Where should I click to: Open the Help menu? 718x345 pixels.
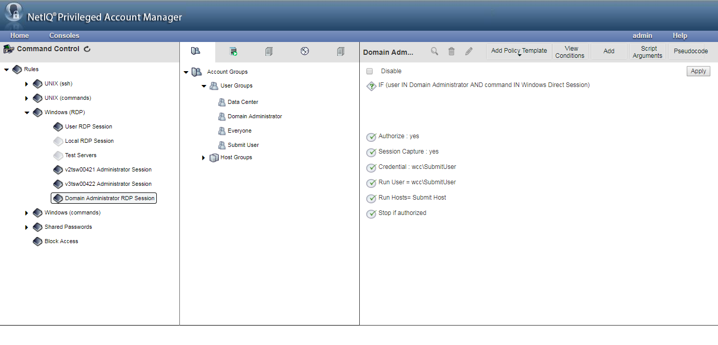680,36
